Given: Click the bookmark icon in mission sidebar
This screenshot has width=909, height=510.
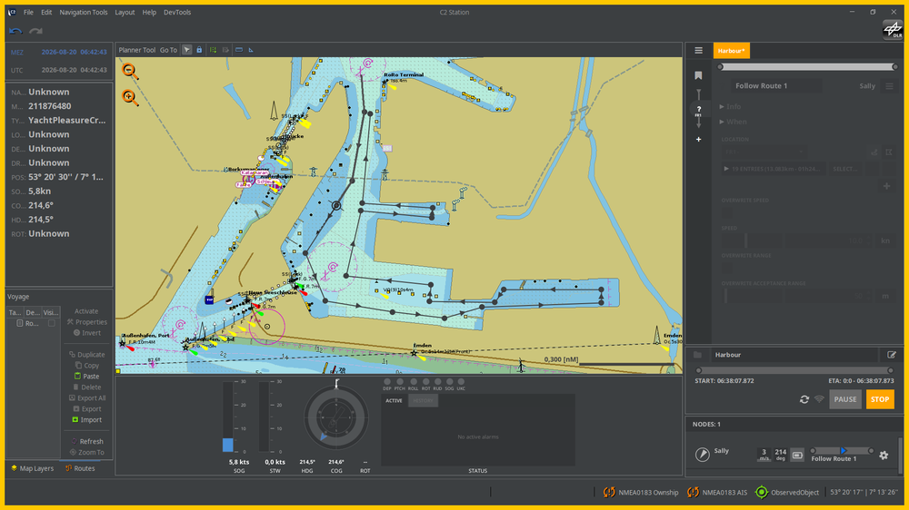Looking at the screenshot, I should click(698, 76).
